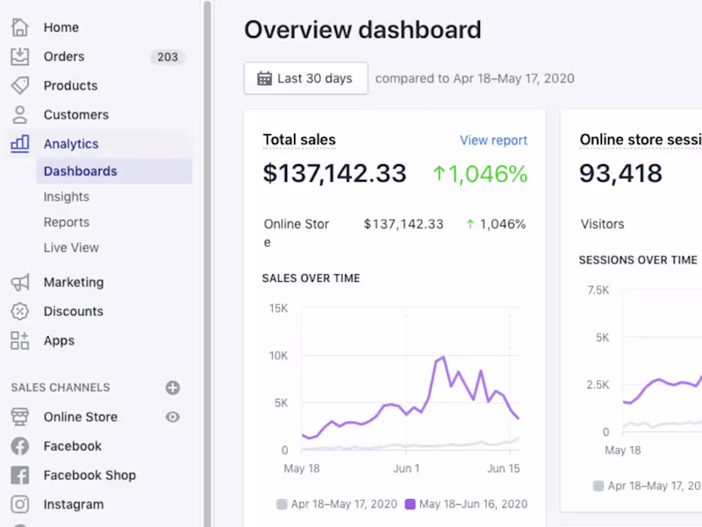Select Live View under Analytics
This screenshot has width=702, height=527.
(71, 248)
